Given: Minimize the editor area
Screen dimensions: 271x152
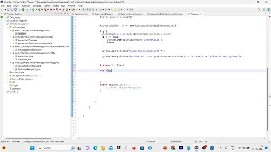Looking at the screenshot, I should tap(265, 13).
